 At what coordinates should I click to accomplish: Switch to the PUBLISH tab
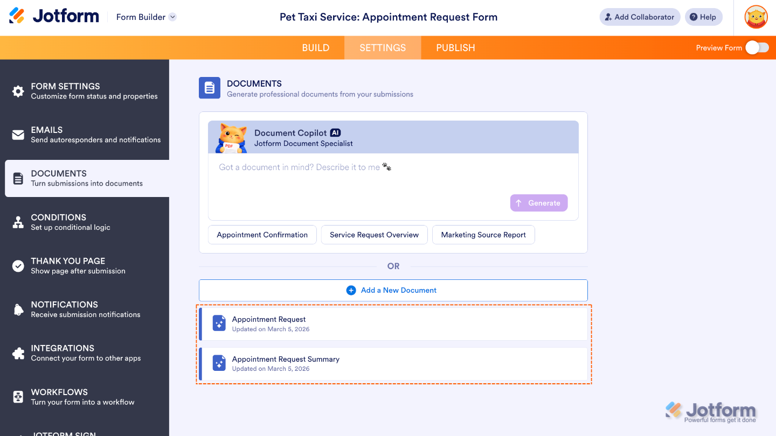(455, 47)
